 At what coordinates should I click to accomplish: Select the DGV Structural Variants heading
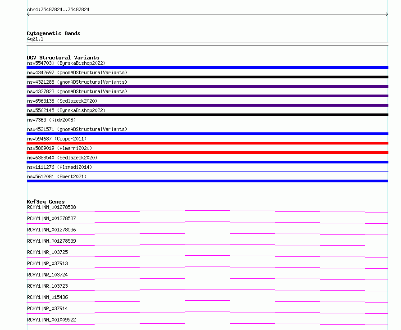click(63, 58)
